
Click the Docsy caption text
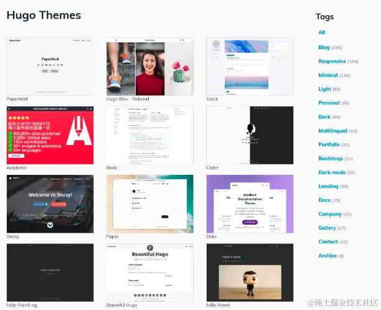12,237
